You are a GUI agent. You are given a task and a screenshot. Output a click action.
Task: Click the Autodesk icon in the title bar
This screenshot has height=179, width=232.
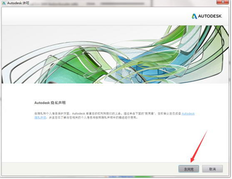click(x=4, y=3)
